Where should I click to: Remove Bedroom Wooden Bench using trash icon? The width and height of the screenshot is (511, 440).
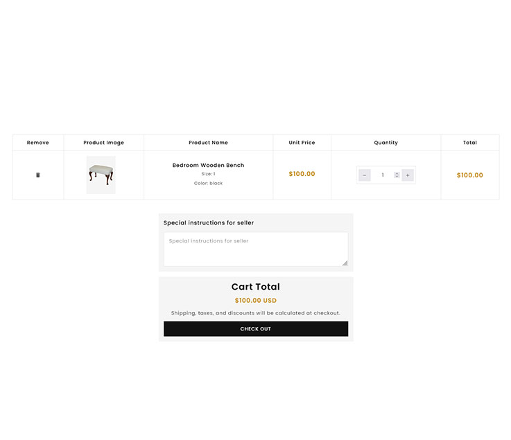[x=38, y=175]
